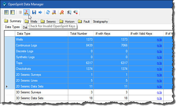This screenshot has width=178, height=108.
Task: Click the grayed-out database cylinder icon
Action: [20, 12]
